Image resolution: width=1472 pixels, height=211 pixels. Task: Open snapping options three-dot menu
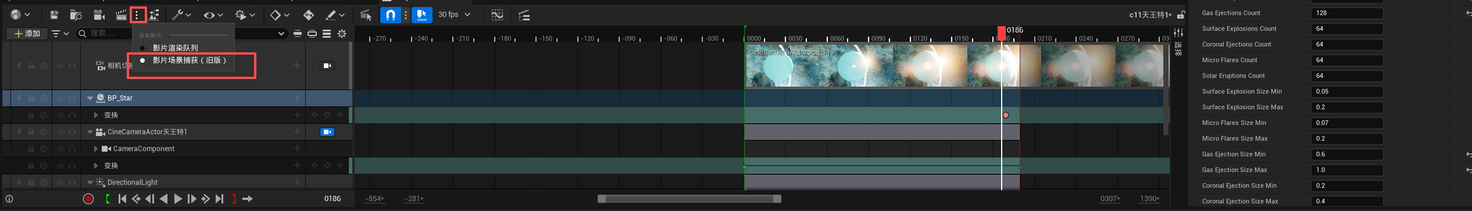(x=406, y=15)
